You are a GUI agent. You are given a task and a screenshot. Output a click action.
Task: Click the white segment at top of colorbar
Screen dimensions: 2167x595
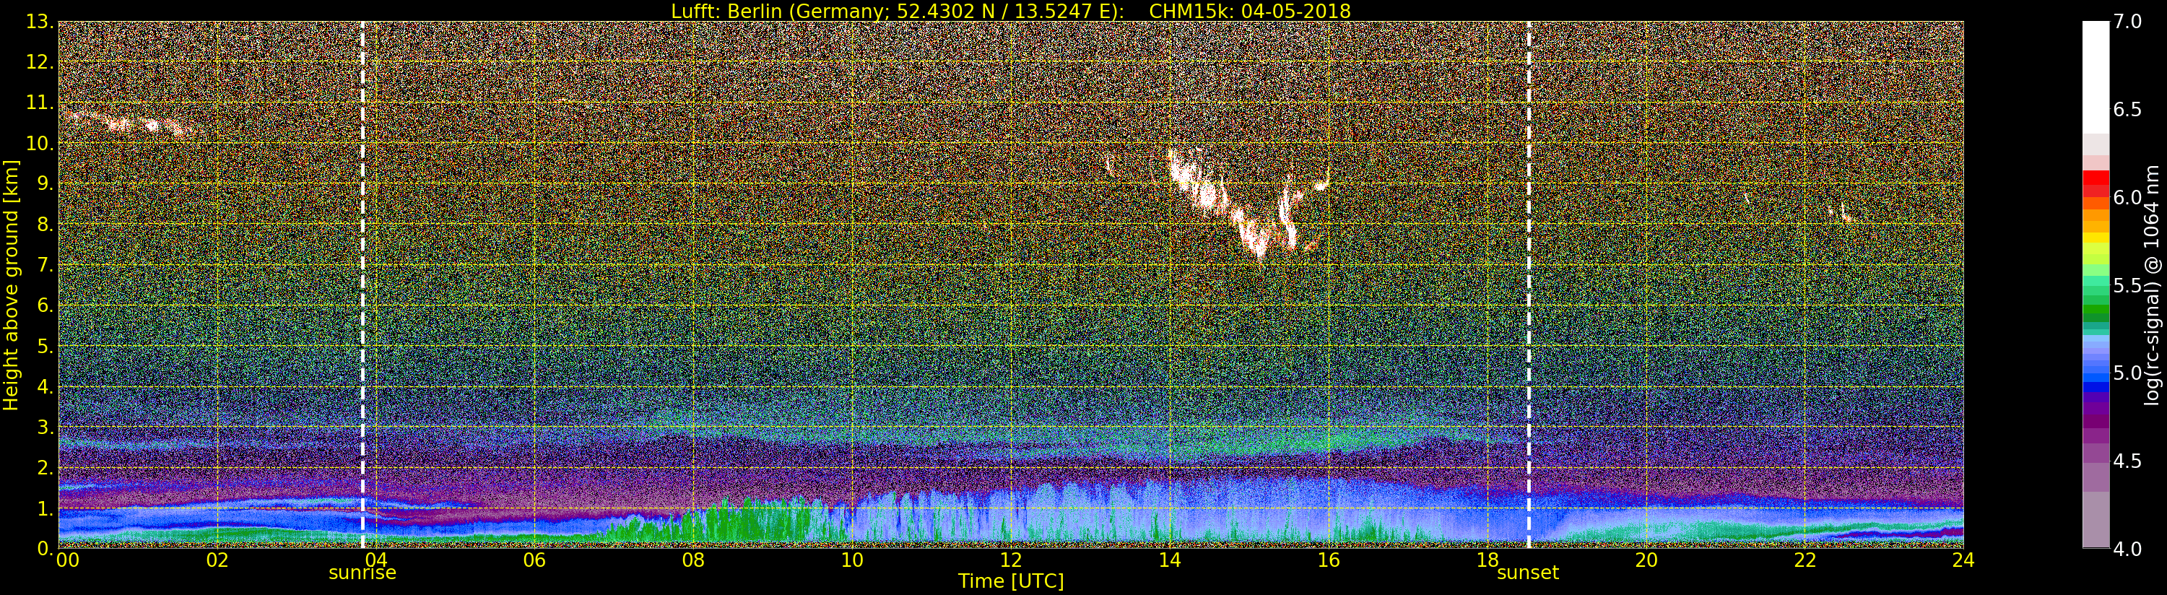coord(2096,77)
